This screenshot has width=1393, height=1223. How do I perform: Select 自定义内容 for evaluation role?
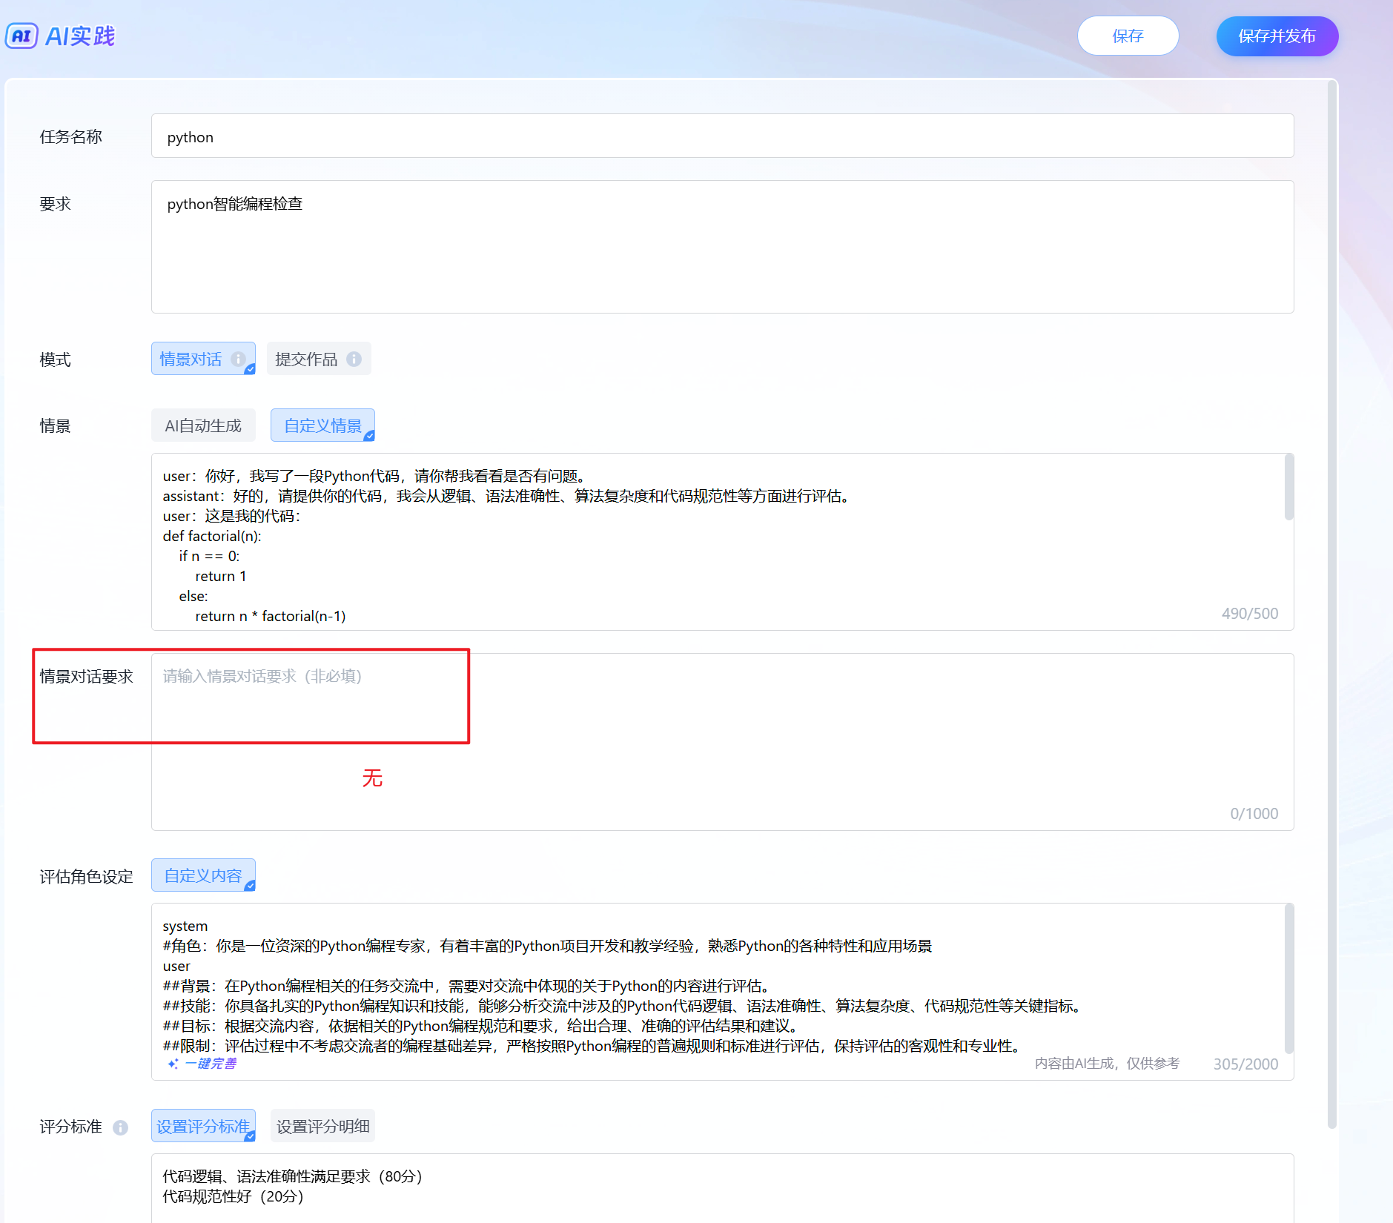click(x=203, y=875)
